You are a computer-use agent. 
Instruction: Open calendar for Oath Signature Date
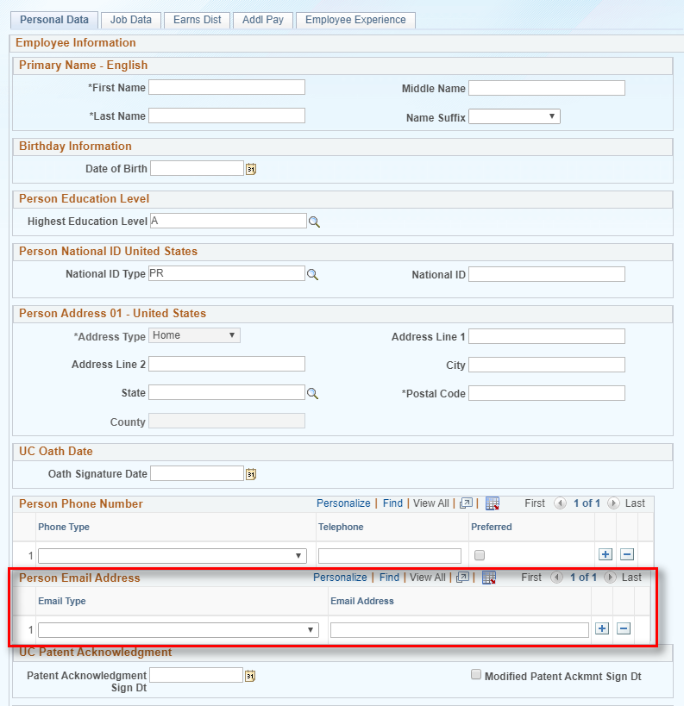[250, 472]
